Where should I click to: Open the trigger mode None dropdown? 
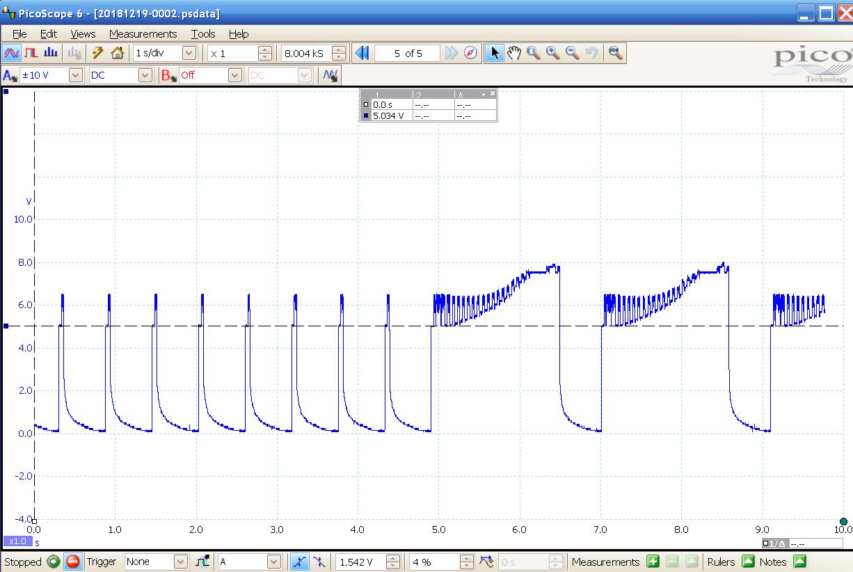pyautogui.click(x=181, y=562)
